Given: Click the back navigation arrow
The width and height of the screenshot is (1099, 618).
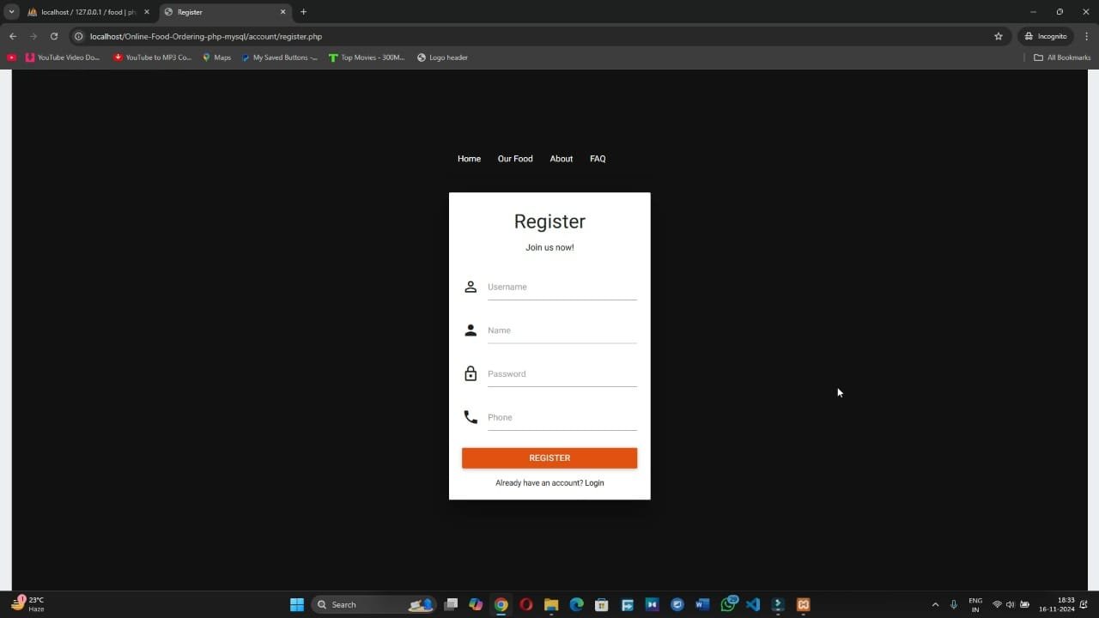Looking at the screenshot, I should tap(13, 36).
